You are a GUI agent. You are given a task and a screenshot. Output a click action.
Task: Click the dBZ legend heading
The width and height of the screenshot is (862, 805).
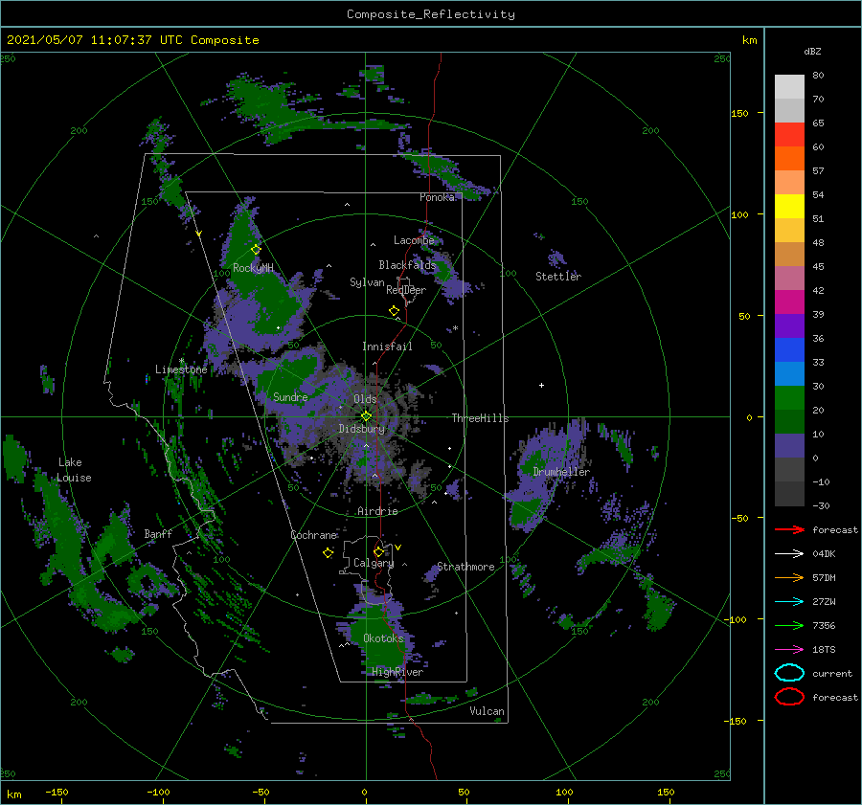pos(812,51)
